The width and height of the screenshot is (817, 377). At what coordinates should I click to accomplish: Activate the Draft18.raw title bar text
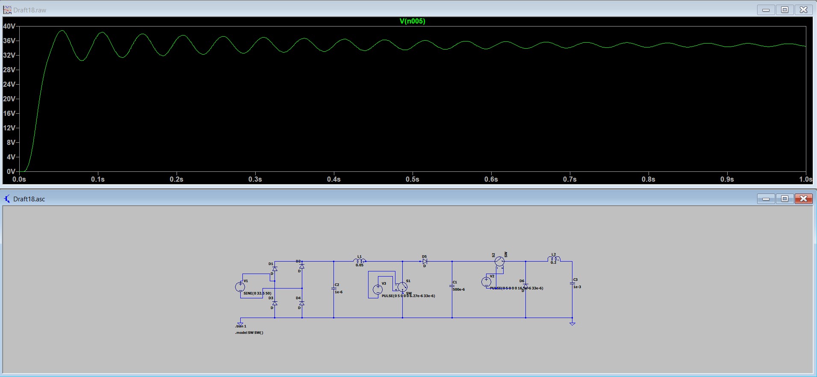pyautogui.click(x=30, y=10)
